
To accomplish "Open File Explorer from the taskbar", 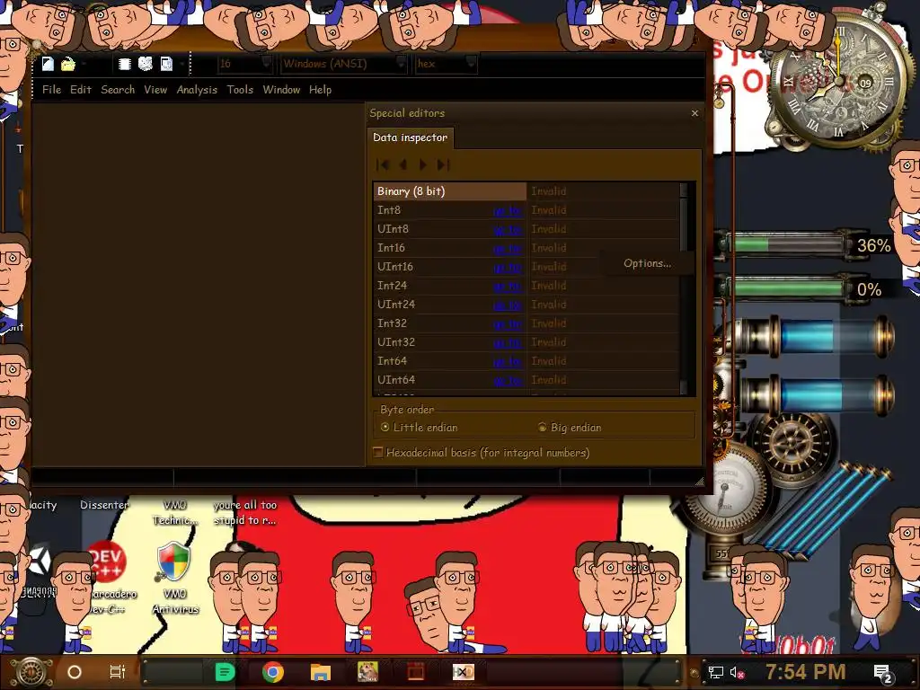I will click(321, 672).
